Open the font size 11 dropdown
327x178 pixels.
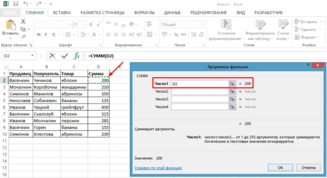[84, 24]
